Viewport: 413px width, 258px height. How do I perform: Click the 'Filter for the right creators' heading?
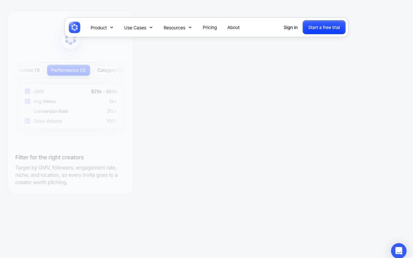[49, 157]
